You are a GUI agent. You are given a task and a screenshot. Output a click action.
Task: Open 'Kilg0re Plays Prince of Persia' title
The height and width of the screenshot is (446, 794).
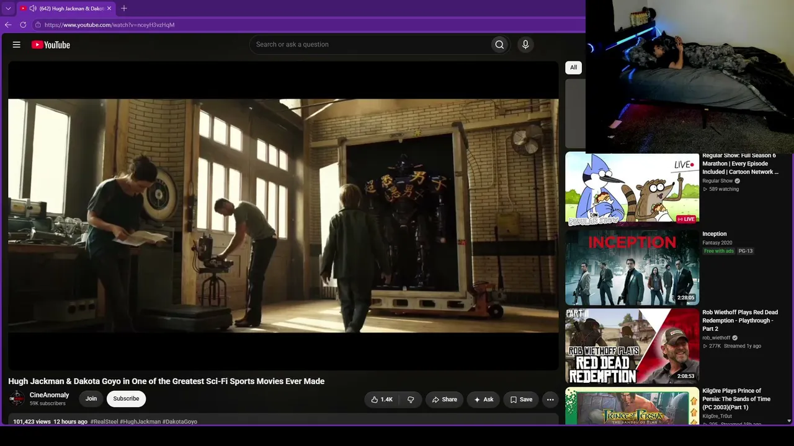pos(736,399)
